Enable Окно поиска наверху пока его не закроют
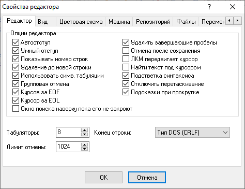Image resolution: width=245 pixels, height=189 pixels. pyautogui.click(x=16, y=109)
